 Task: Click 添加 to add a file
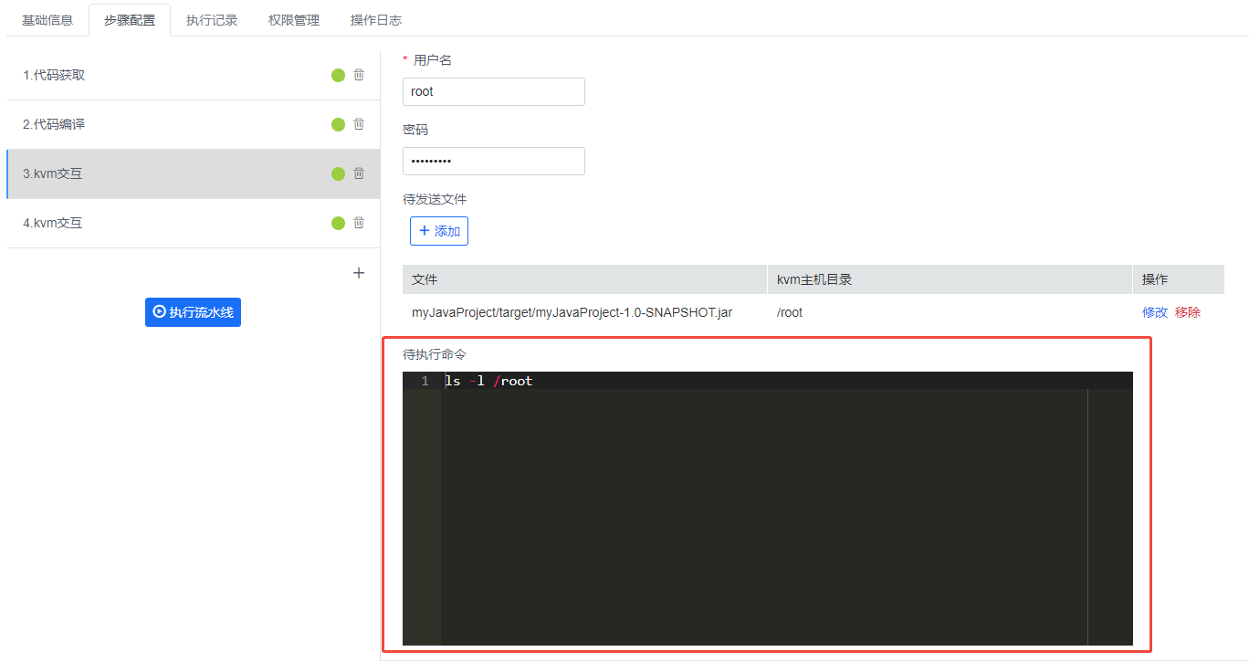tap(439, 231)
